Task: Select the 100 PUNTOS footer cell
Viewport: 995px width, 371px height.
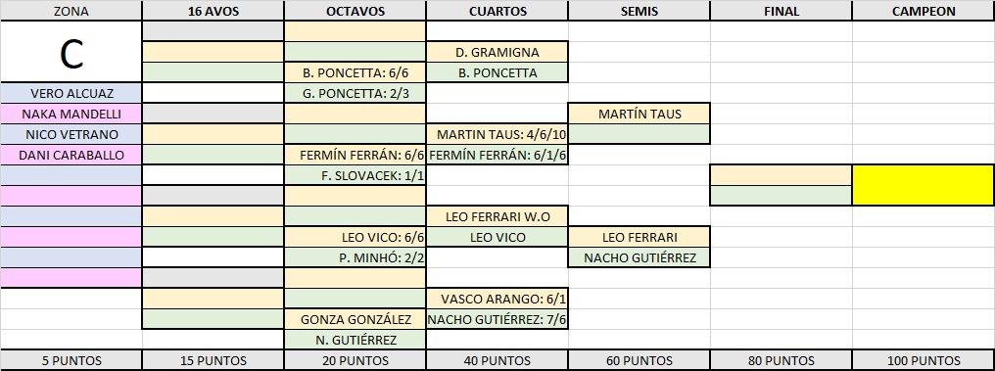Action: click(x=924, y=360)
